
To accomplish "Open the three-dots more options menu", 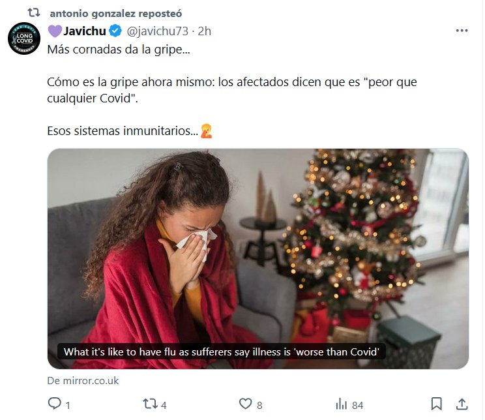I will coord(462,31).
